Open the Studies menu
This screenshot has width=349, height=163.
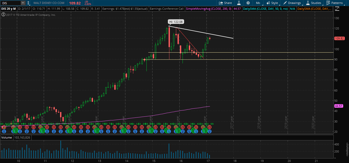coord(313,3)
